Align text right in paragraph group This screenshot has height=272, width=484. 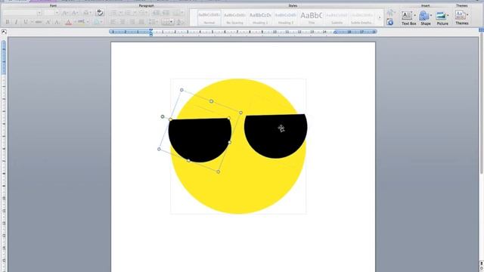[132, 22]
